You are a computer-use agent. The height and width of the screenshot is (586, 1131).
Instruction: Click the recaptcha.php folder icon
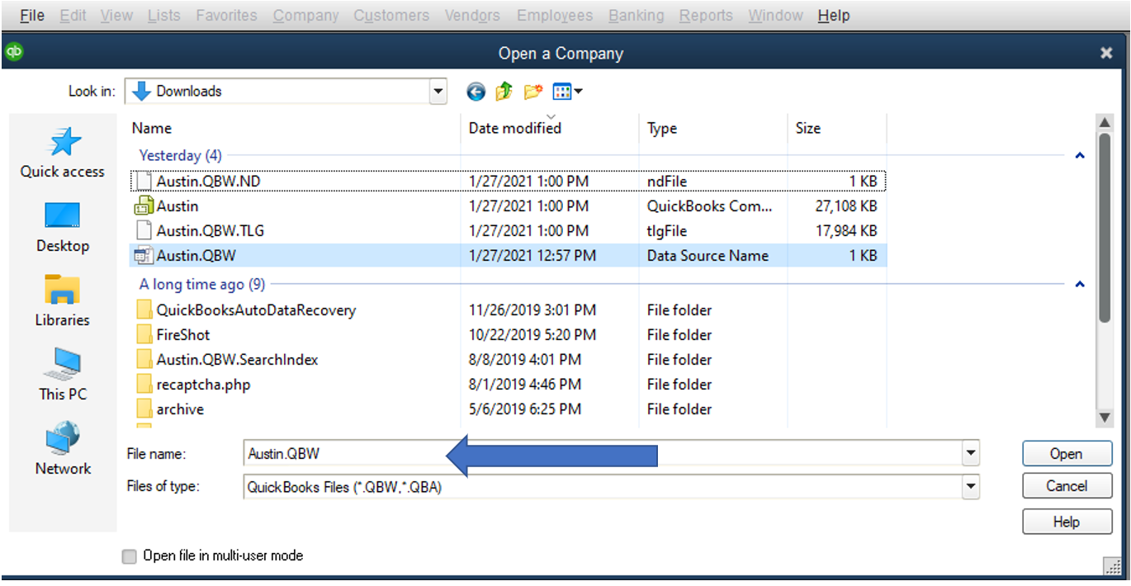144,385
